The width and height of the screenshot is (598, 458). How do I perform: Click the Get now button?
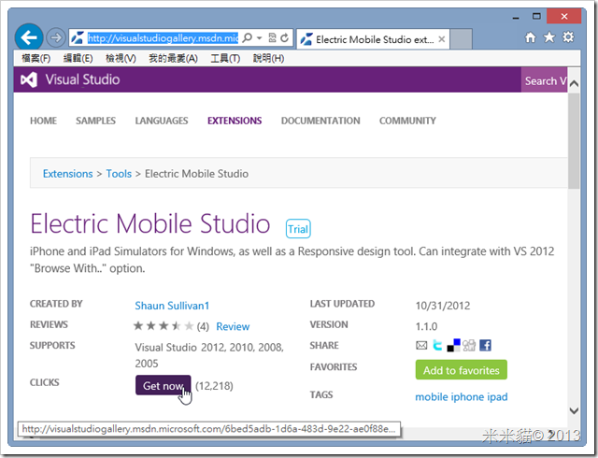163,385
